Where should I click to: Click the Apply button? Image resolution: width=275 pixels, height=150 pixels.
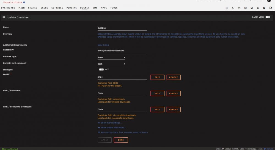point(105,140)
